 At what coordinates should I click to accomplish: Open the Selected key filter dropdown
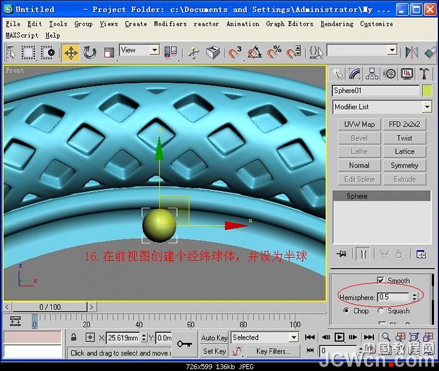pyautogui.click(x=293, y=337)
